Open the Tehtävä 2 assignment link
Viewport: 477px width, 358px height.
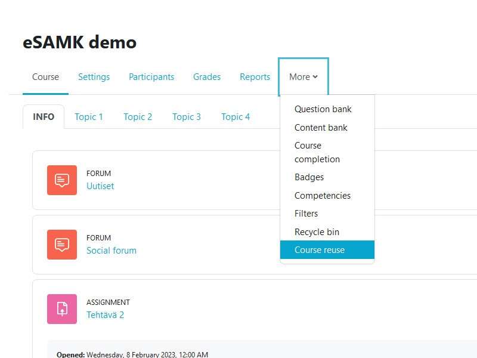coord(106,315)
